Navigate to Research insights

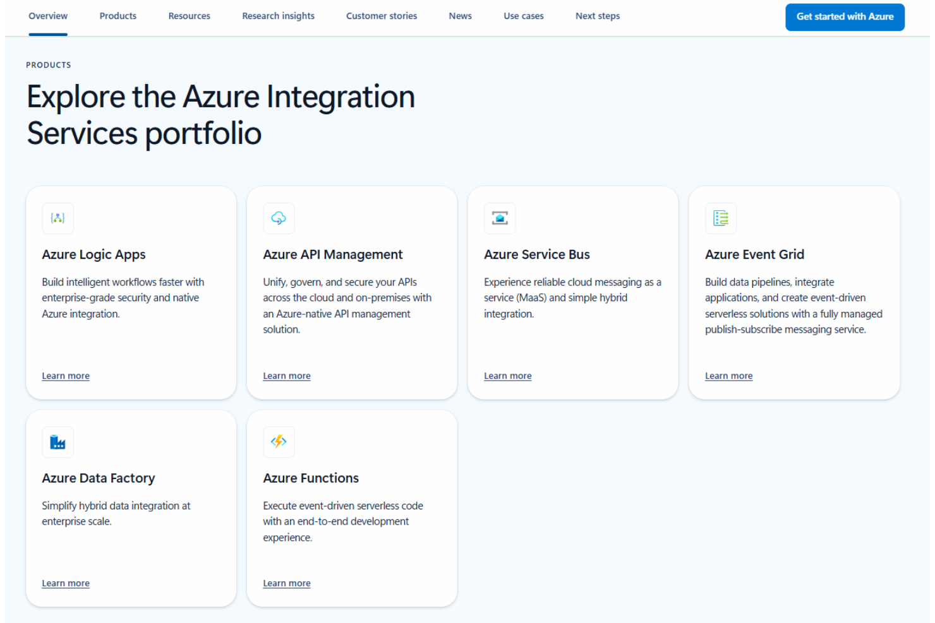pos(278,16)
